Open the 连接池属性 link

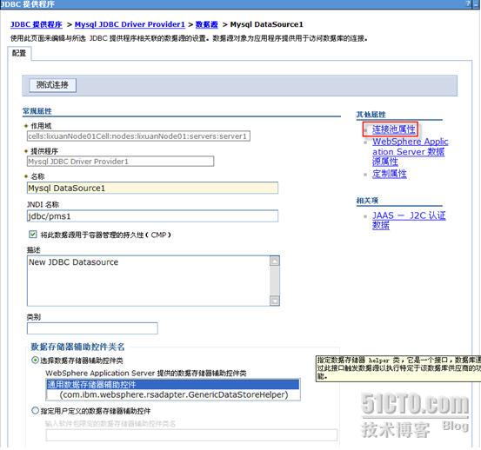tap(393, 129)
